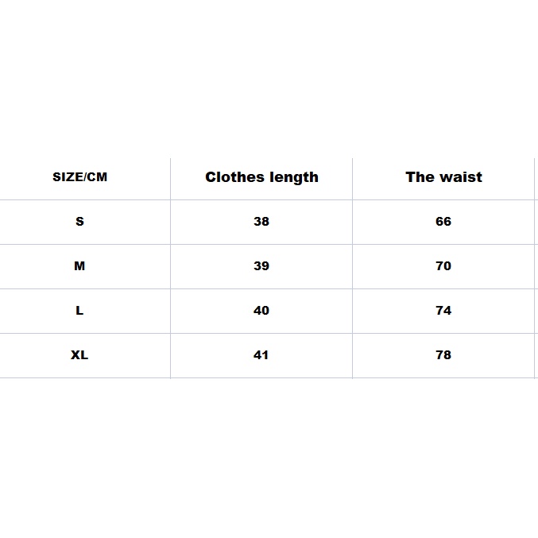Click the SIZE text in first header

coord(68,177)
